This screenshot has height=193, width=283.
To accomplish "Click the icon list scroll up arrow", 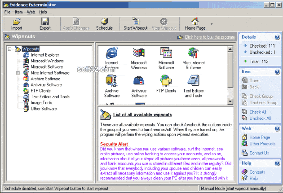I will 230,49.
